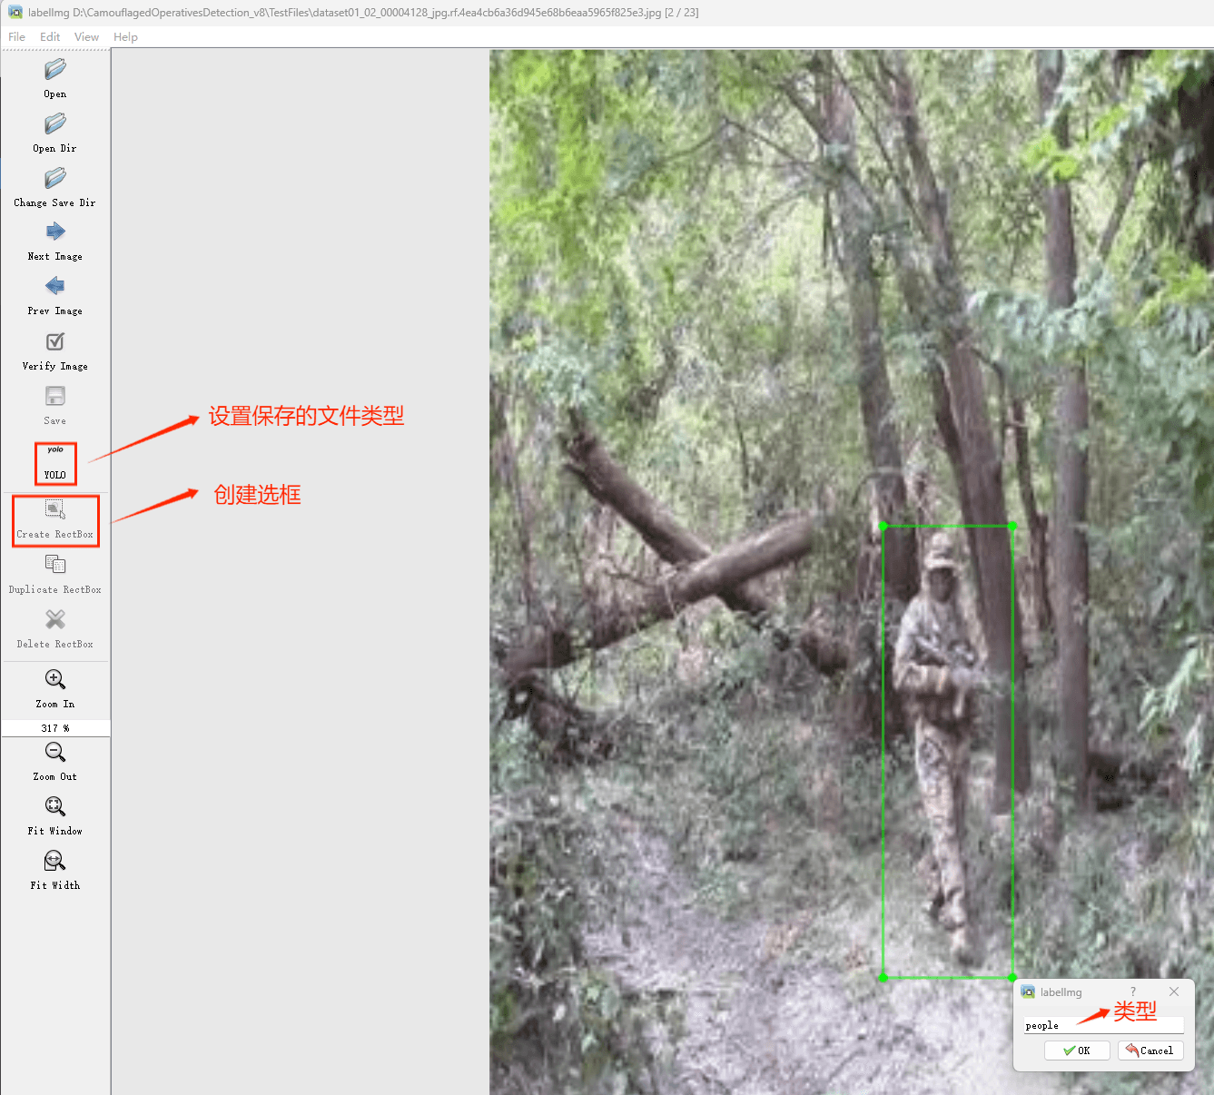Start drawing with Create RectBox

[55, 520]
